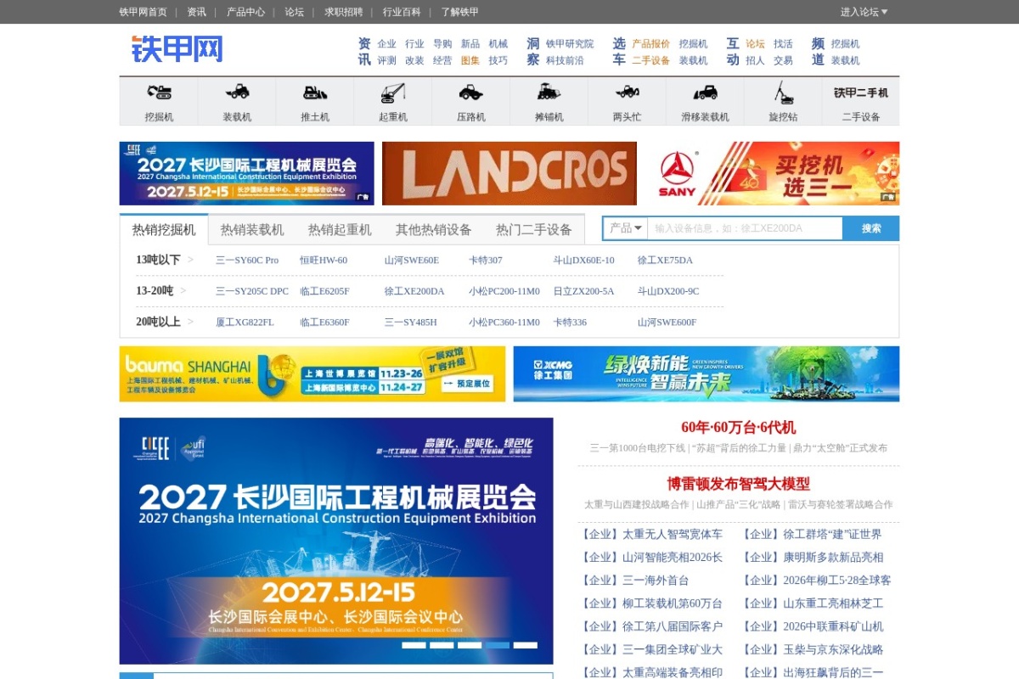Open 铁甲网首页 in top bar
The image size is (1019, 679).
point(143,12)
